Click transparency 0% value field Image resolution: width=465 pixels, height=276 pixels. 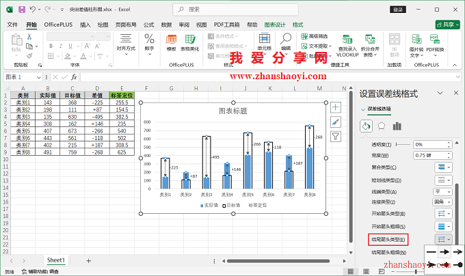430,145
